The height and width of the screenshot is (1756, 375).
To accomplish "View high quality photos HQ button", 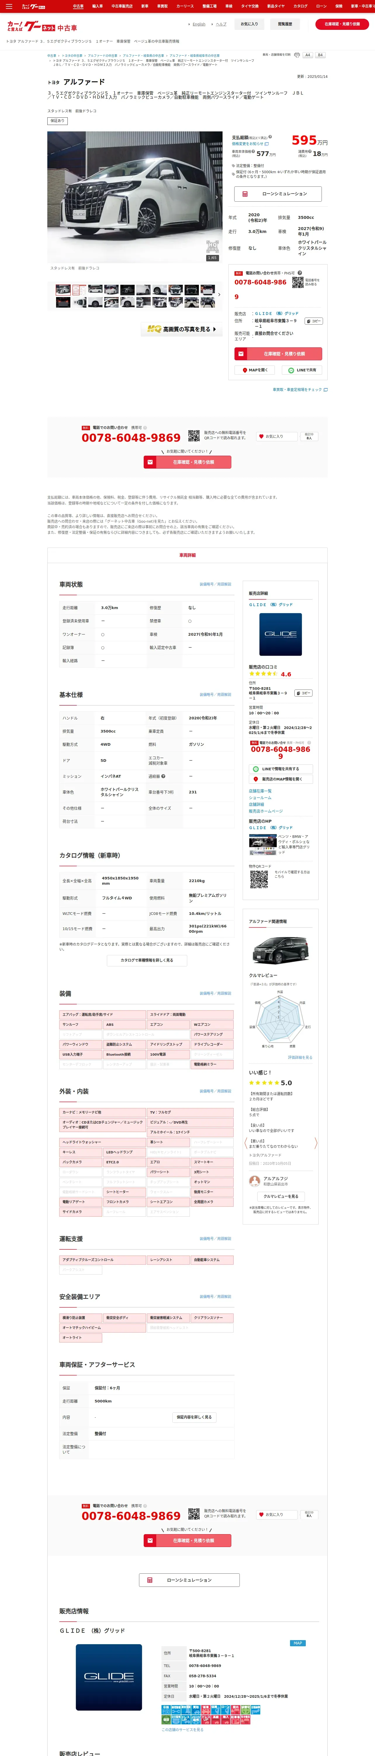I will 182,329.
